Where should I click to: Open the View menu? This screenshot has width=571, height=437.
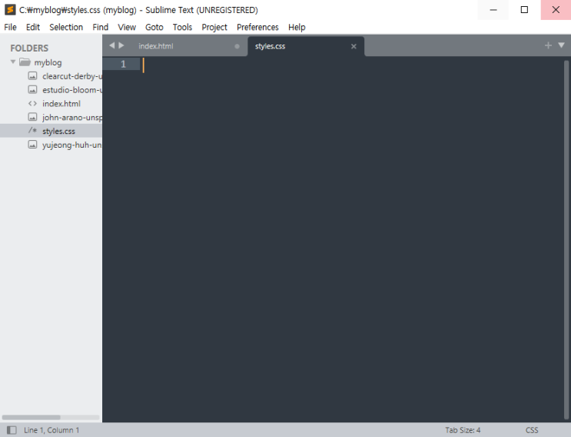(x=127, y=28)
